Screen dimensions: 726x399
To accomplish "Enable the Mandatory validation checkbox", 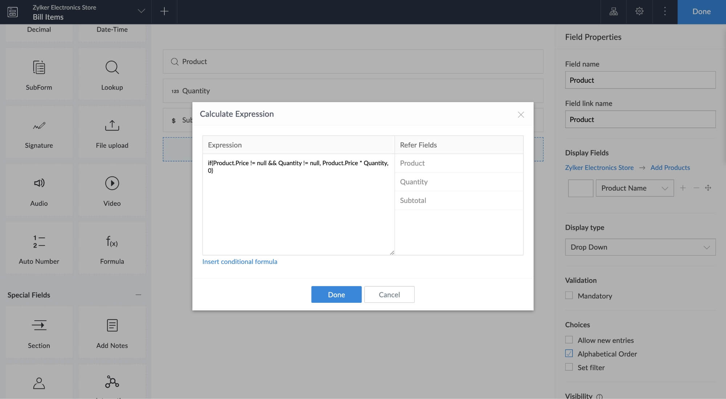I will [569, 295].
